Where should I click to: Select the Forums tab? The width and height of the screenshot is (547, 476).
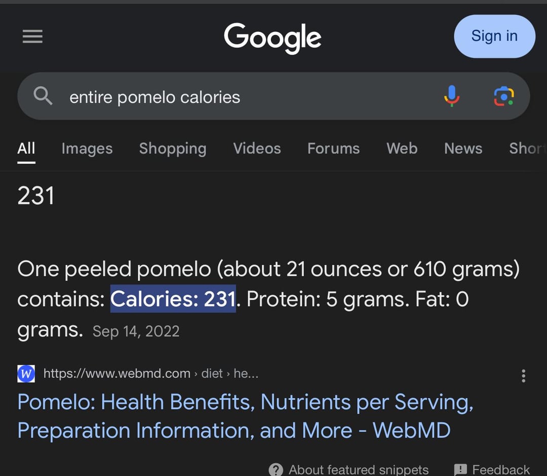pyautogui.click(x=333, y=148)
